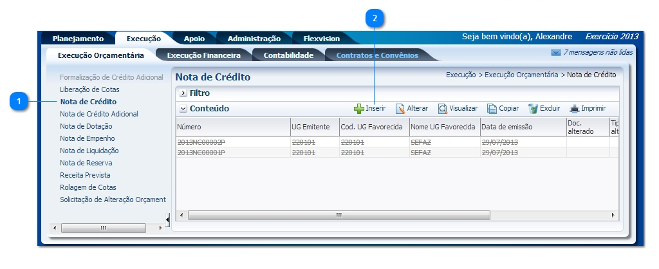Switch to the Planejamento tab
The image size is (659, 269).
(78, 39)
